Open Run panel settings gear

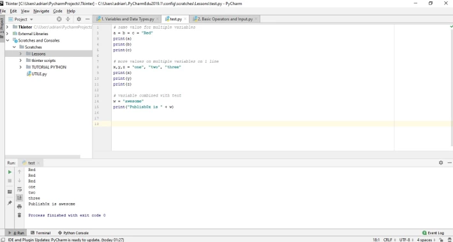tap(441, 163)
